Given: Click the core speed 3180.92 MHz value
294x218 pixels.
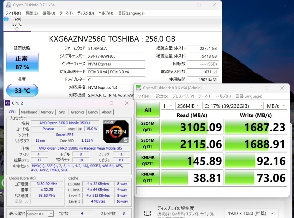Looking at the screenshot, I should 47,184.
